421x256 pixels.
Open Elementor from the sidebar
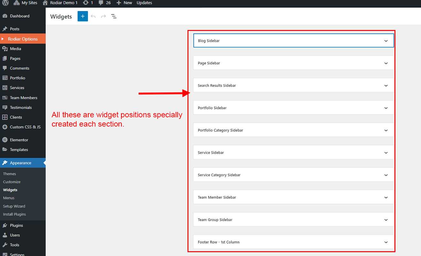pos(19,140)
